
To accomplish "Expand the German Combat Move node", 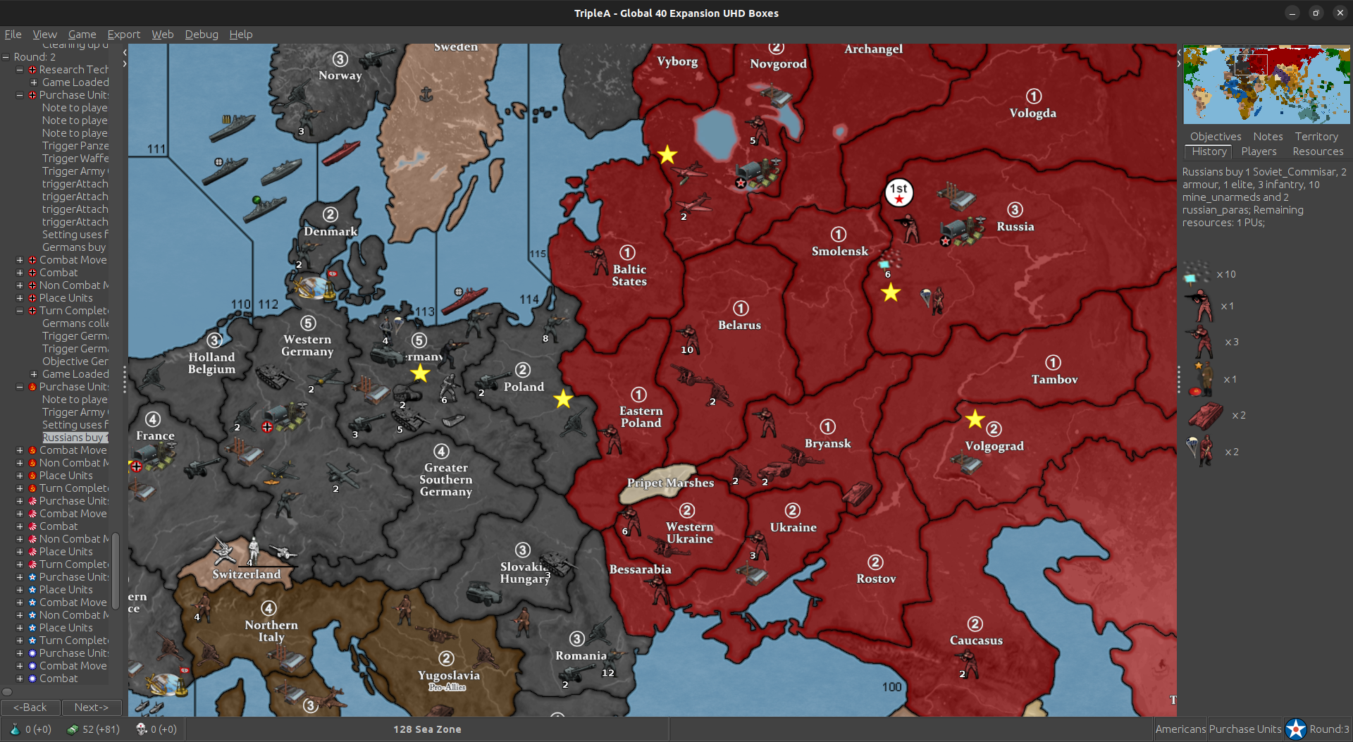I will coord(20,260).
